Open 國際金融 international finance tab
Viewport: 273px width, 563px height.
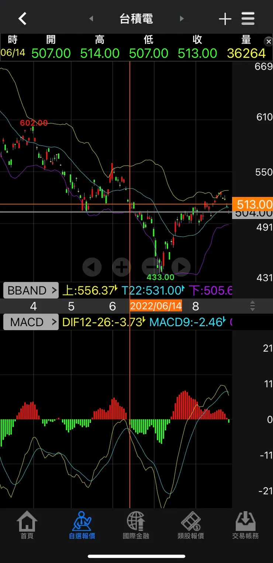click(x=136, y=525)
